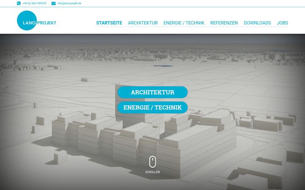The height and width of the screenshot is (190, 305).
Task: Go to Energie / Technik in navigation
Action: pos(184,23)
